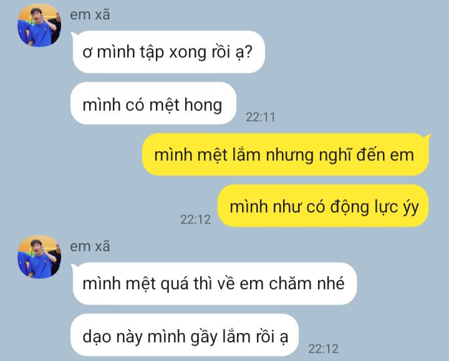This screenshot has width=449, height=361.
Task: Select message 'dạo này mình gầy lắm rồi ạ'
Action: point(185,335)
